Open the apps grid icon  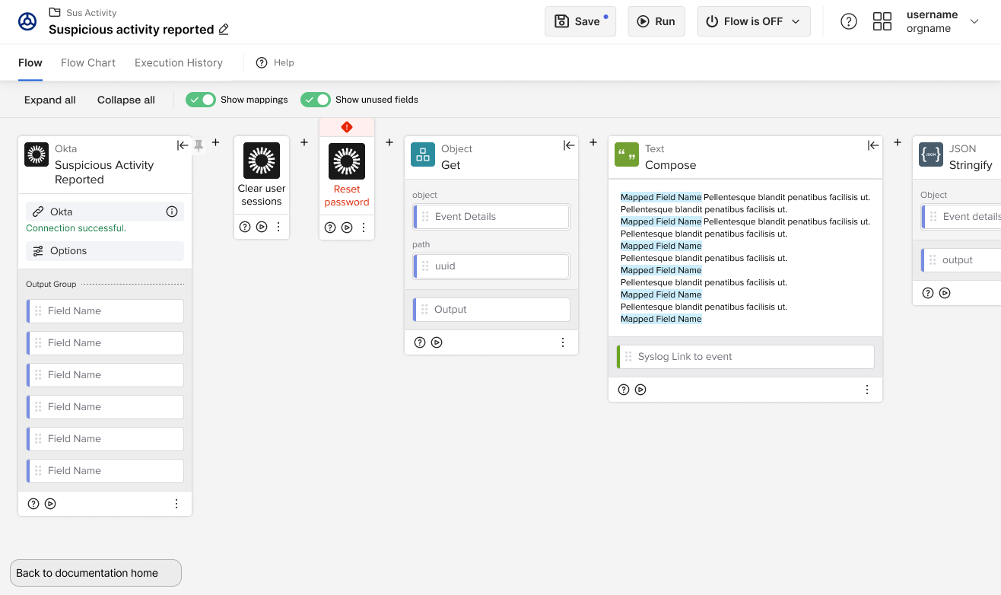[882, 21]
